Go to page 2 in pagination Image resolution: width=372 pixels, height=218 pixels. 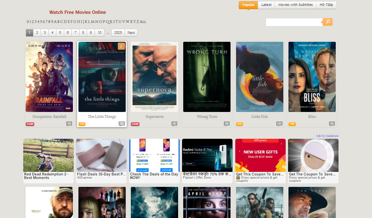pyautogui.click(x=37, y=33)
